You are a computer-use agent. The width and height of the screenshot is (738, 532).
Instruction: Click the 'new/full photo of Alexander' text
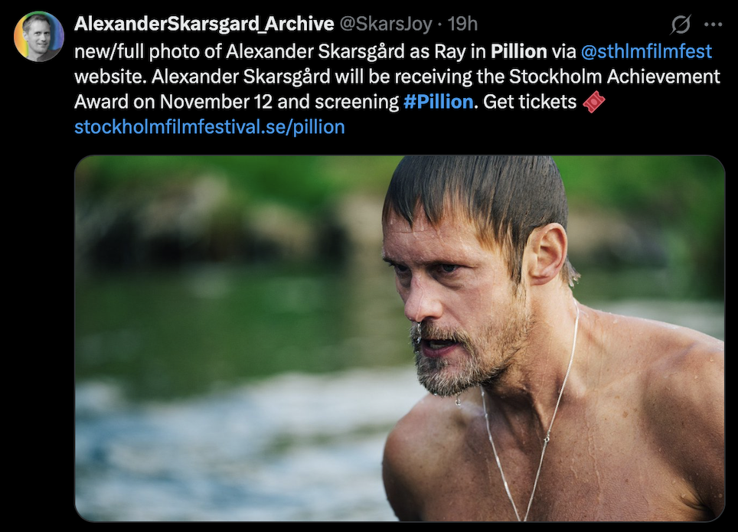[x=194, y=51]
